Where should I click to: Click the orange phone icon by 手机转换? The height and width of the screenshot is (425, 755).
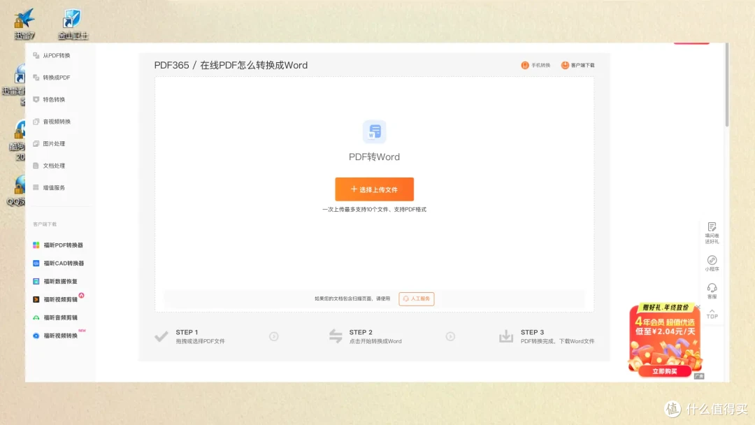tap(525, 66)
